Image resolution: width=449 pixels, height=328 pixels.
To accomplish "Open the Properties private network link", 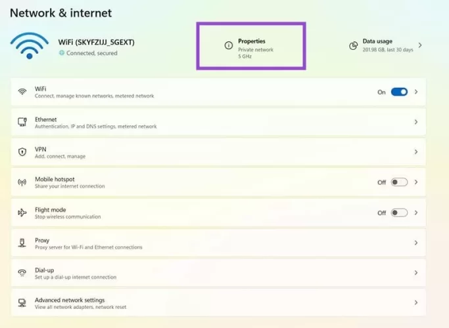I will click(x=256, y=49).
